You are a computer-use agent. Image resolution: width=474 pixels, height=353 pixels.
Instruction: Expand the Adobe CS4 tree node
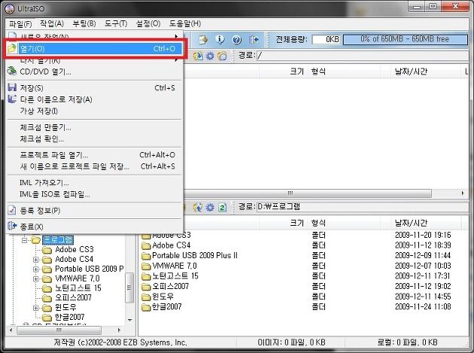point(36,260)
